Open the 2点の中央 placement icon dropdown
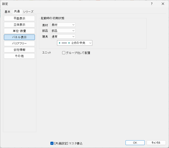Viewport: 169px width, 148px height. (x=75, y=43)
